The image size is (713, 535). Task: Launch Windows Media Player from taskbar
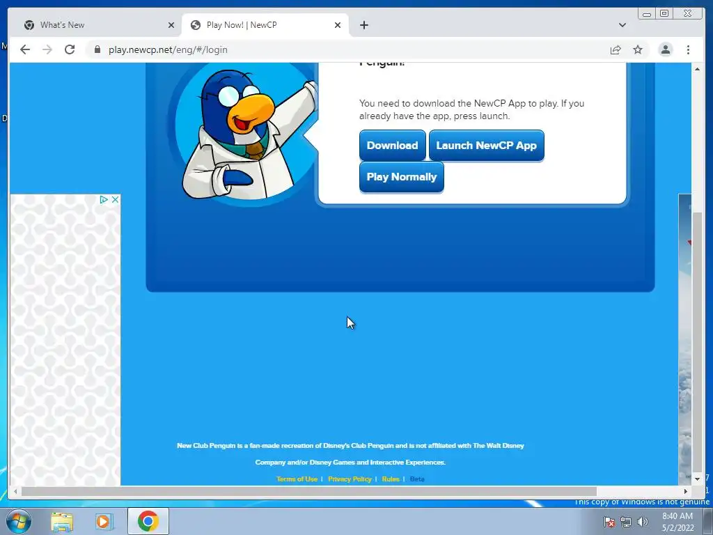coord(104,521)
